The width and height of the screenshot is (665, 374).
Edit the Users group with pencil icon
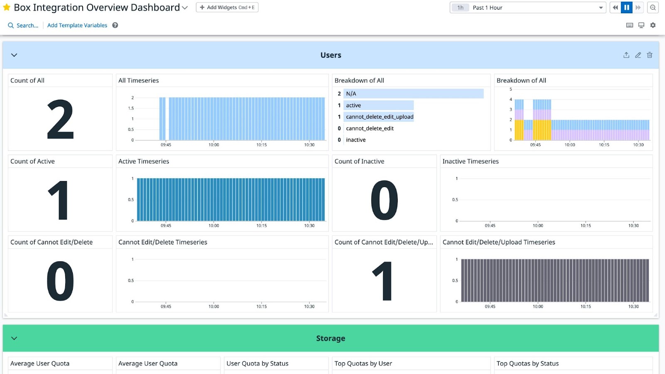click(x=638, y=55)
